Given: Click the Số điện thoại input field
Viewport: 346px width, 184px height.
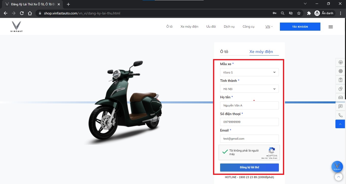Looking at the screenshot, I should (249, 122).
